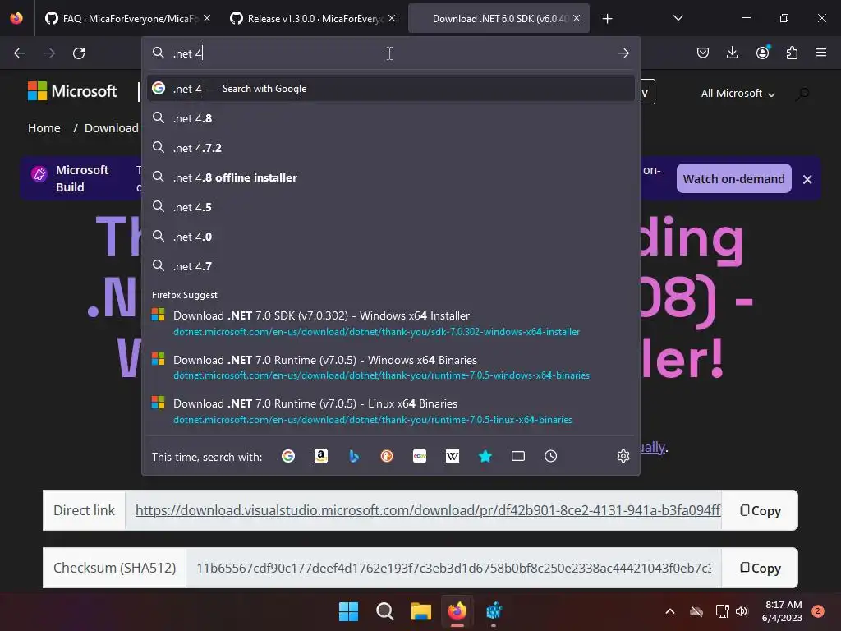
Task: Open the Firefox account icon
Action: 762,53
